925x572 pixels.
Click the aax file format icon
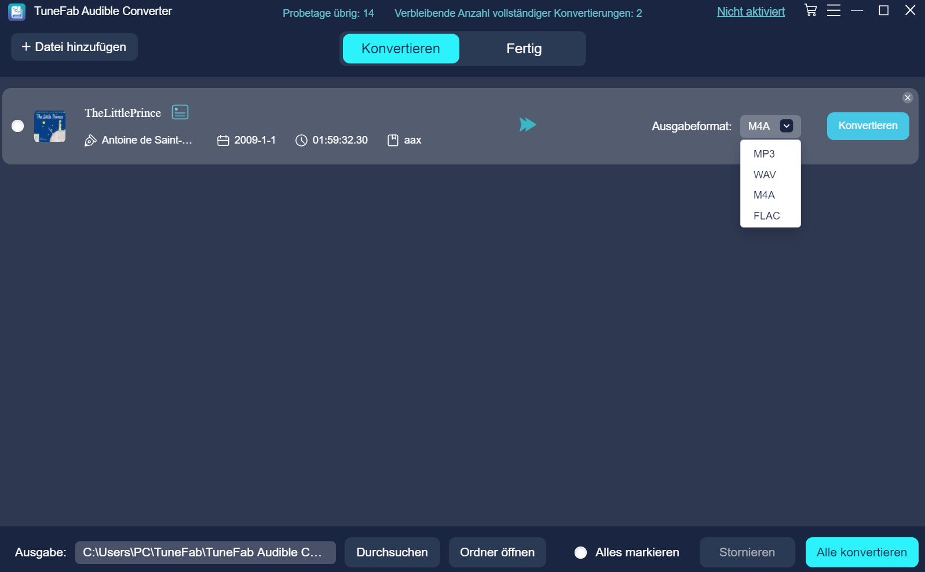pyautogui.click(x=393, y=140)
